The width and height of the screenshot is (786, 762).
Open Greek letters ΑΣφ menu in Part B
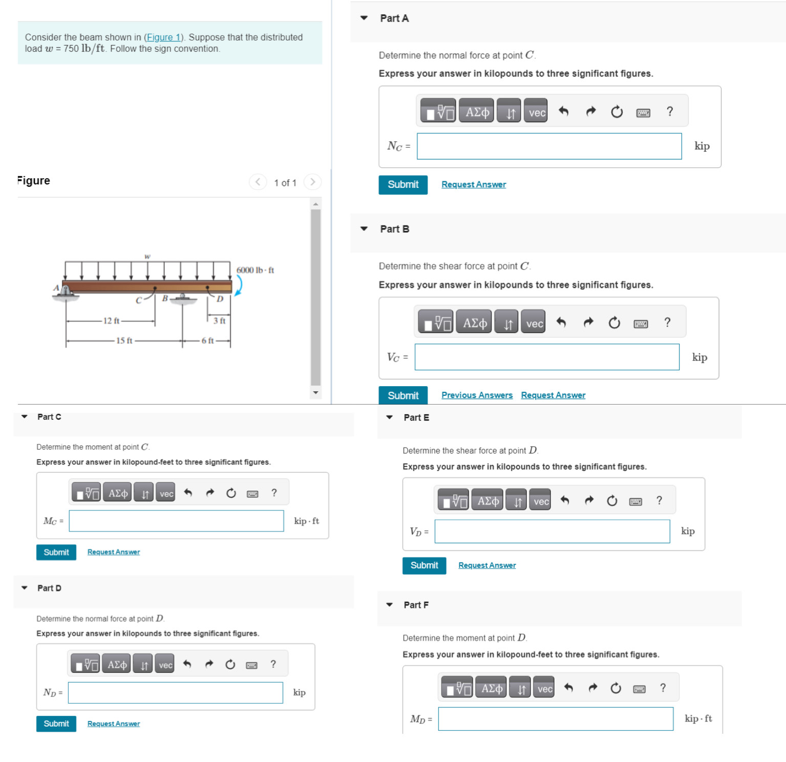tap(474, 322)
